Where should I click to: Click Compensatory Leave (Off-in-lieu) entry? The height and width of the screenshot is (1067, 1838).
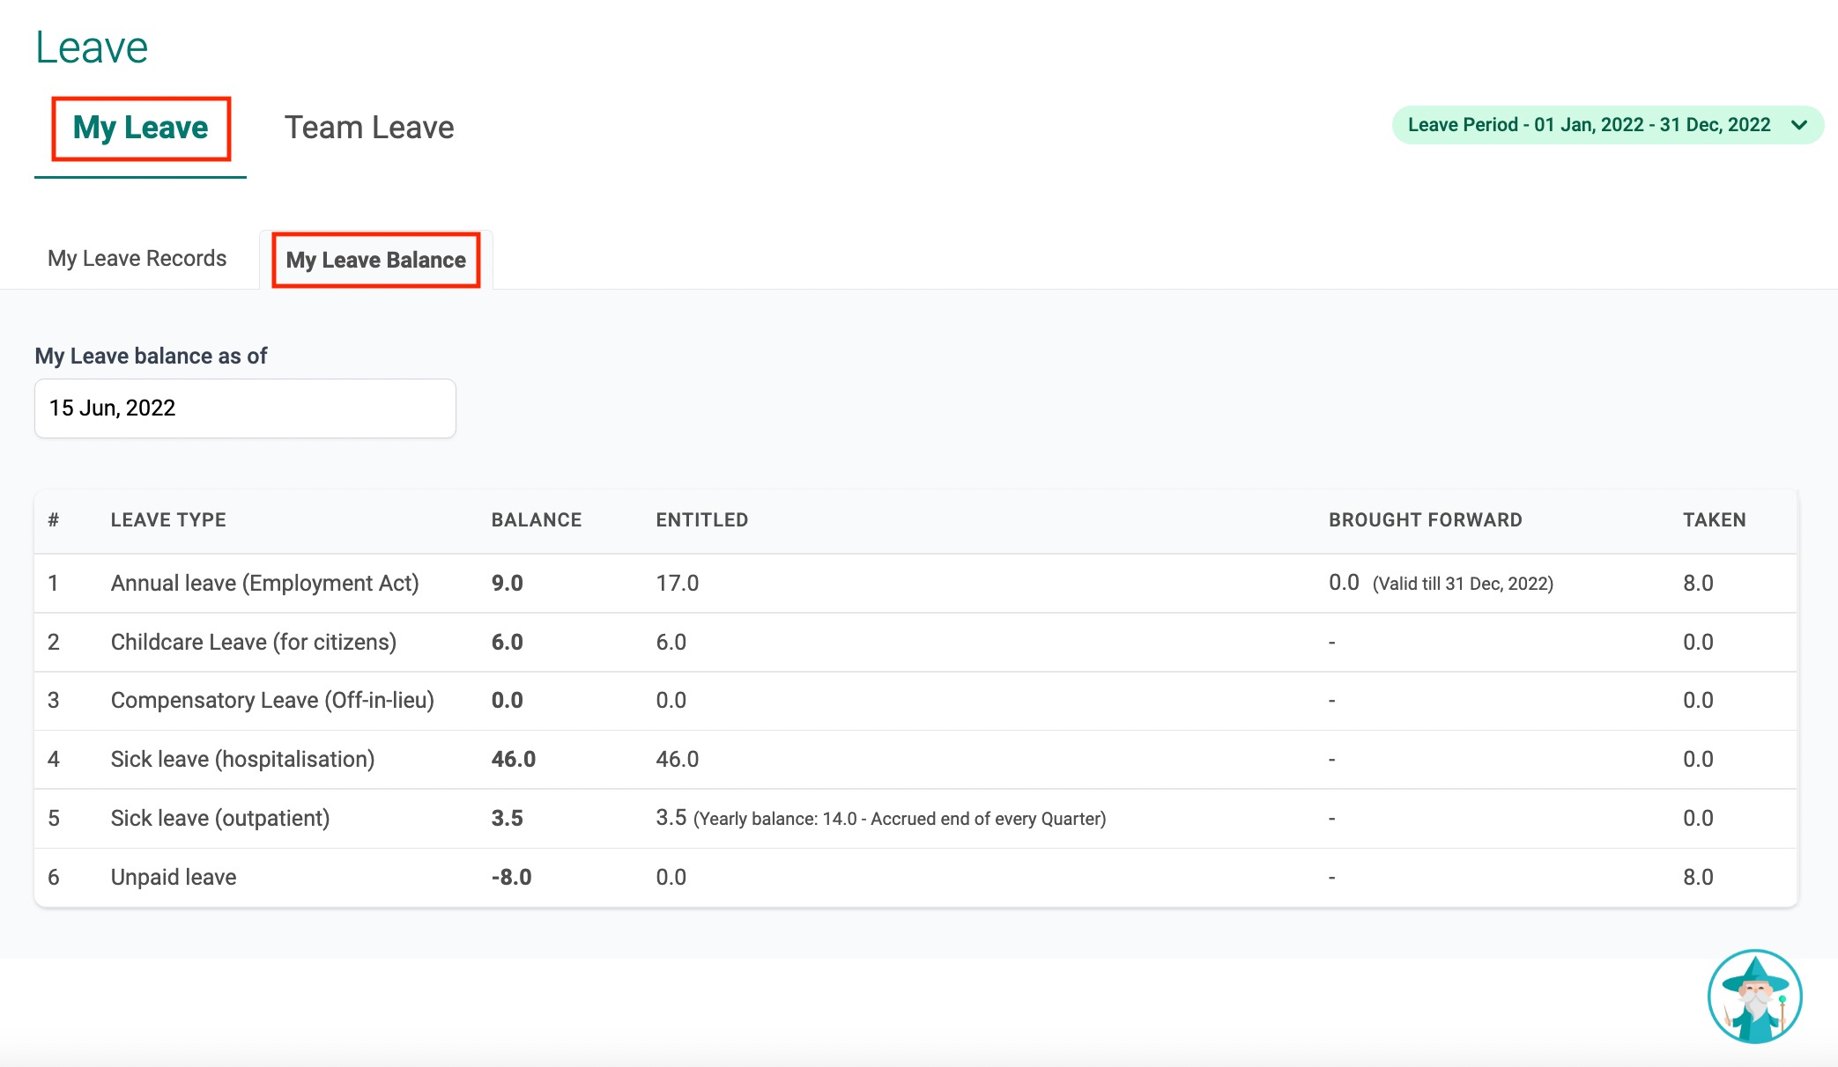272,700
